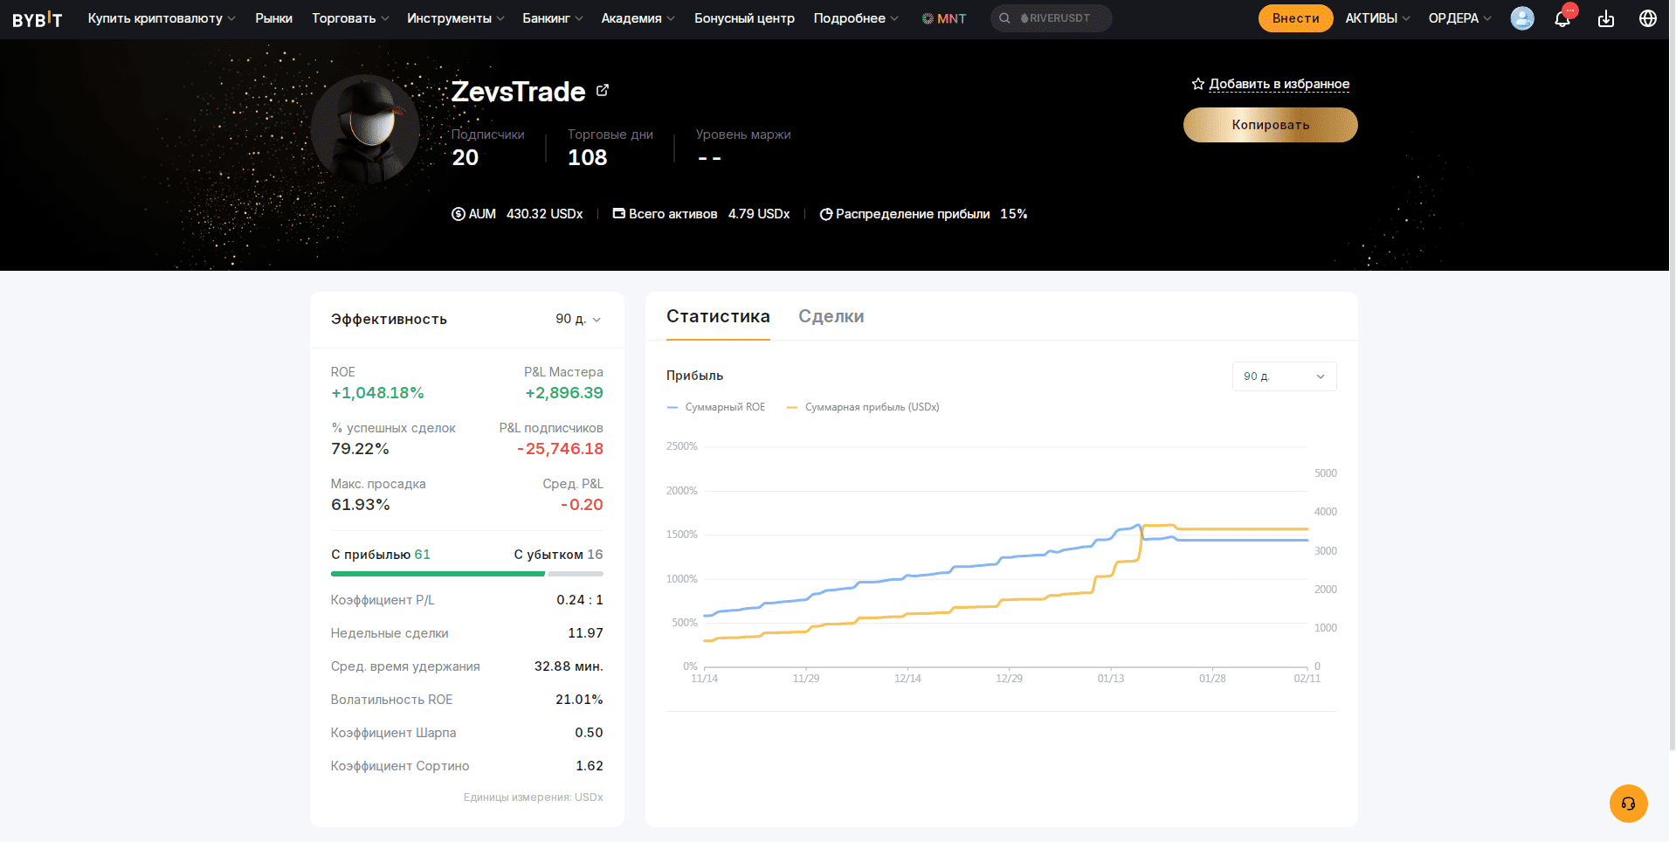The width and height of the screenshot is (1676, 842).
Task: Click the success rate 79.22%
Action: pyautogui.click(x=360, y=449)
